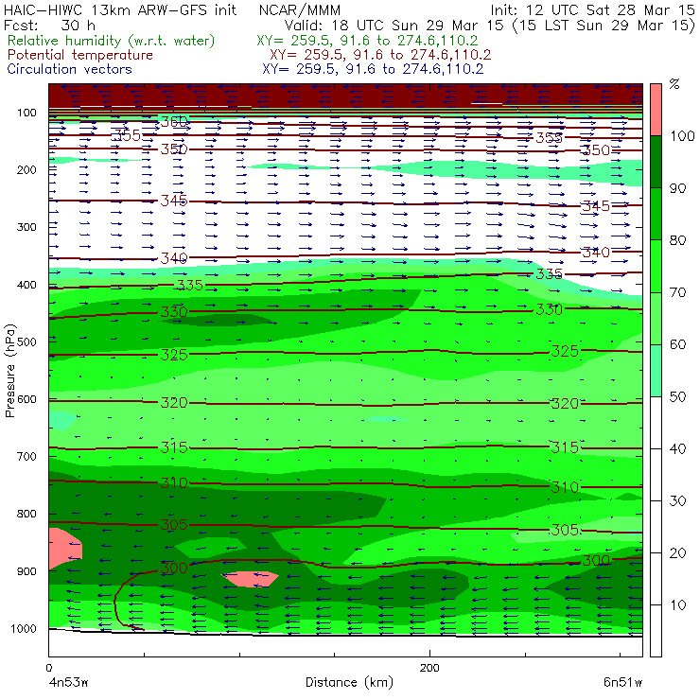Click the right '325' contour label
700x700 pixels.
[x=565, y=351]
